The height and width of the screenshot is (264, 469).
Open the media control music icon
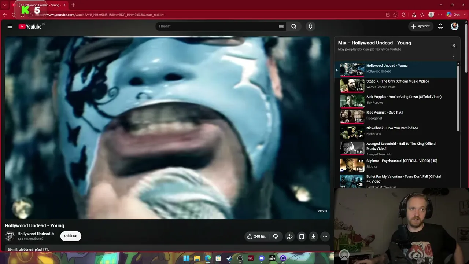414,15
